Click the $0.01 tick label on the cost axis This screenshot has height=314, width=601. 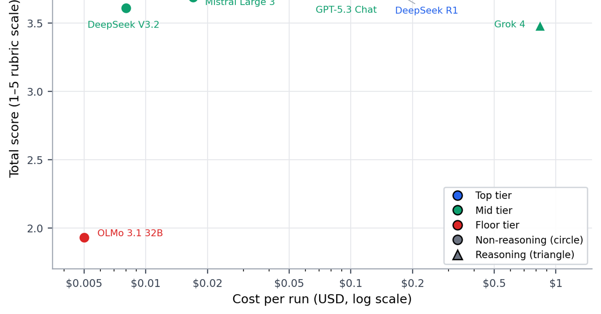coord(146,283)
